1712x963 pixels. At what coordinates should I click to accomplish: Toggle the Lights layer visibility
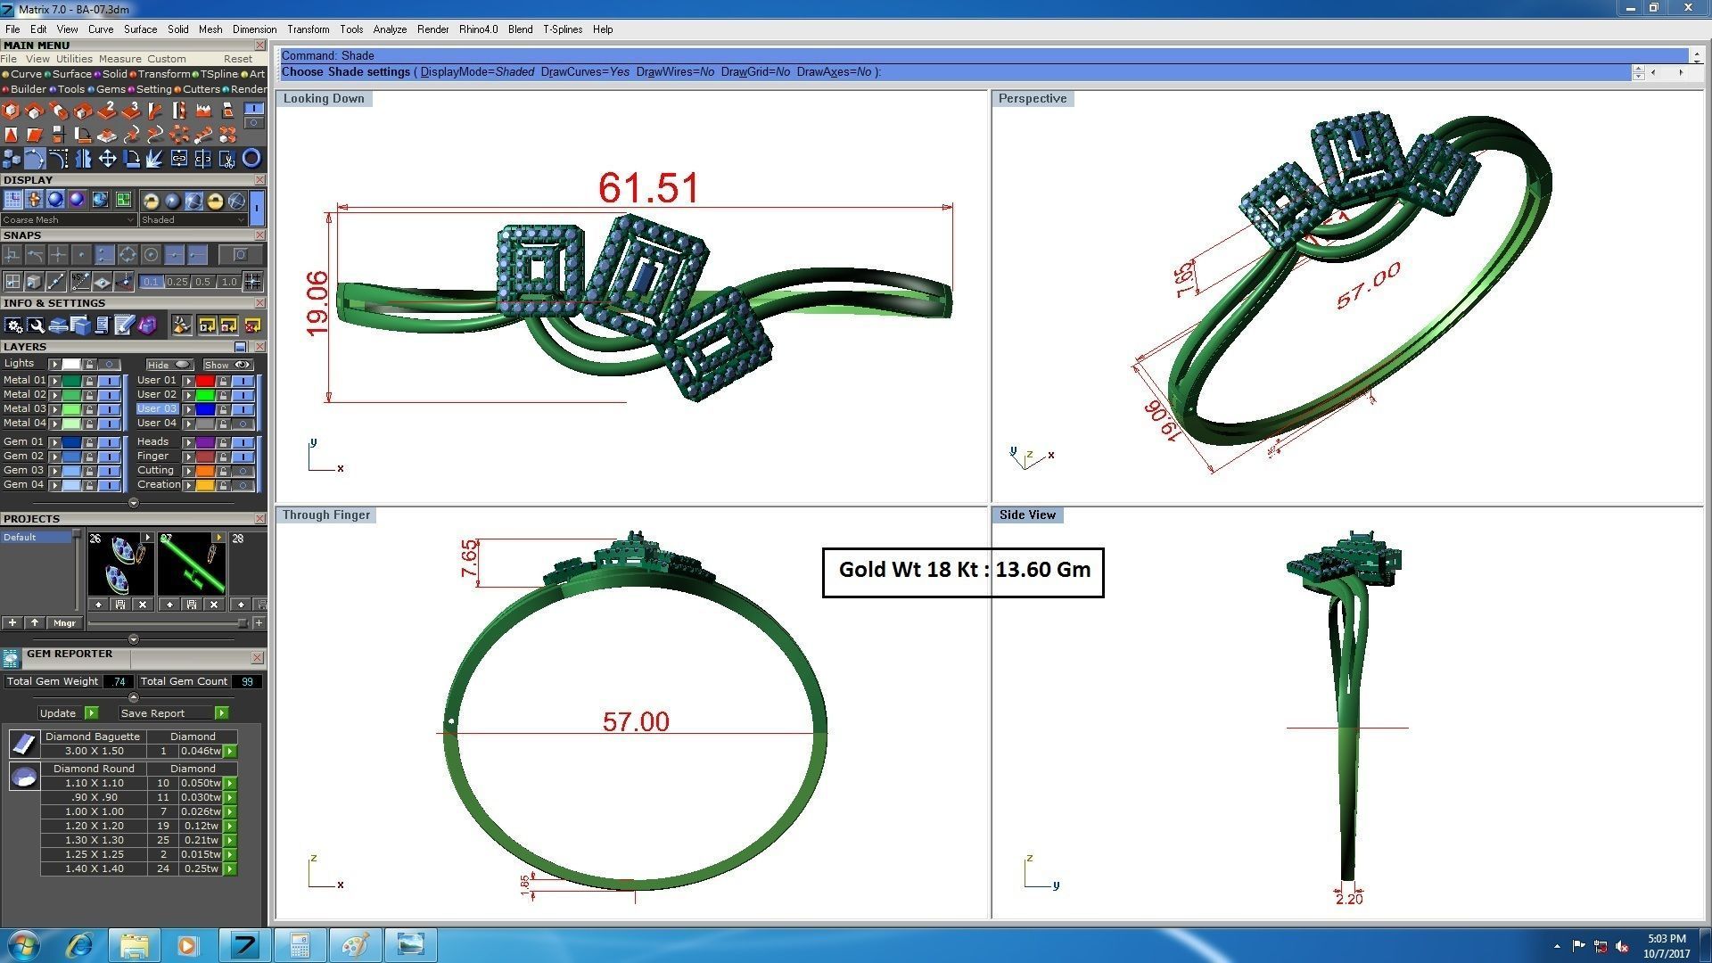(x=109, y=364)
